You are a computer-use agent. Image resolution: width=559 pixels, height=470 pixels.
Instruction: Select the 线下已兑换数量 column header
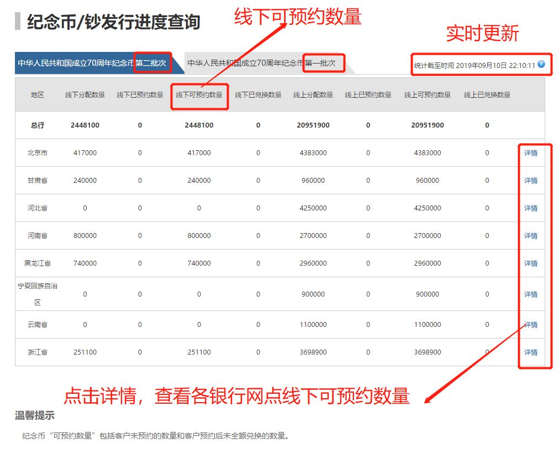point(258,95)
